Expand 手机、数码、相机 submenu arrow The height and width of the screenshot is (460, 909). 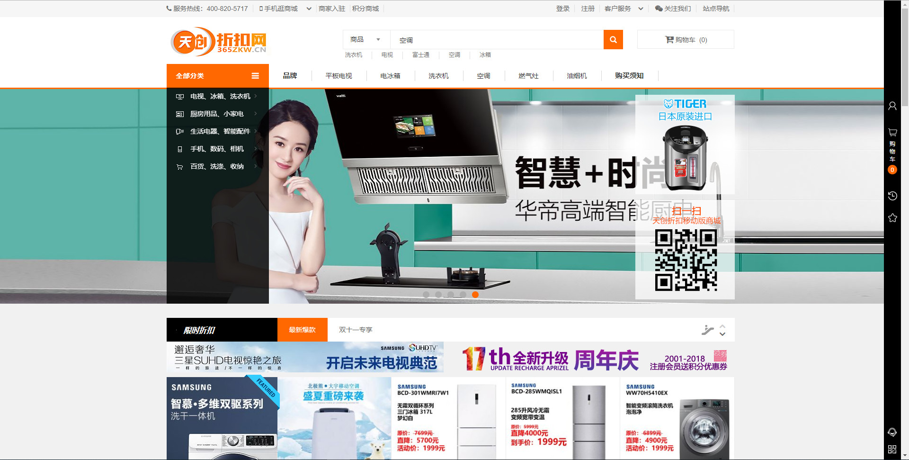click(x=256, y=149)
